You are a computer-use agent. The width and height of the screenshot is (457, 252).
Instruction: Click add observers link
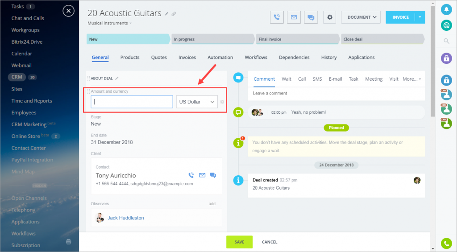pyautogui.click(x=212, y=204)
